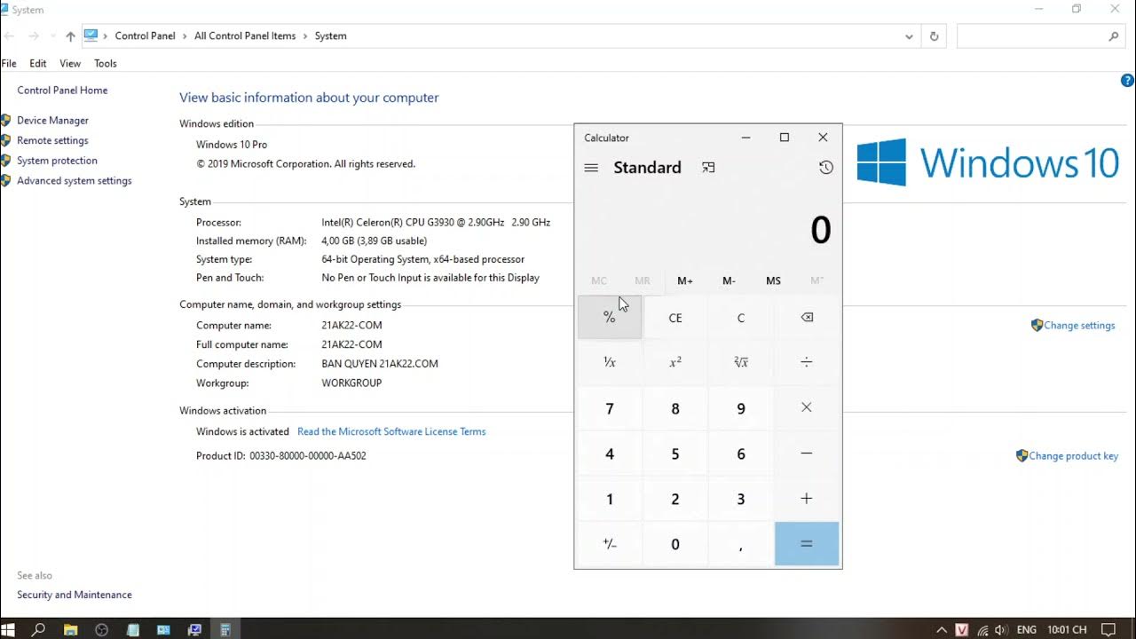Click digit 3 on Calculator
Screen dimensions: 1136x639
point(741,499)
